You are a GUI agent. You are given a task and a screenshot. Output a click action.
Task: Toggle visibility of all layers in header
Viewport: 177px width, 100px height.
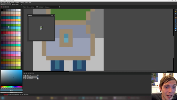click(24, 75)
